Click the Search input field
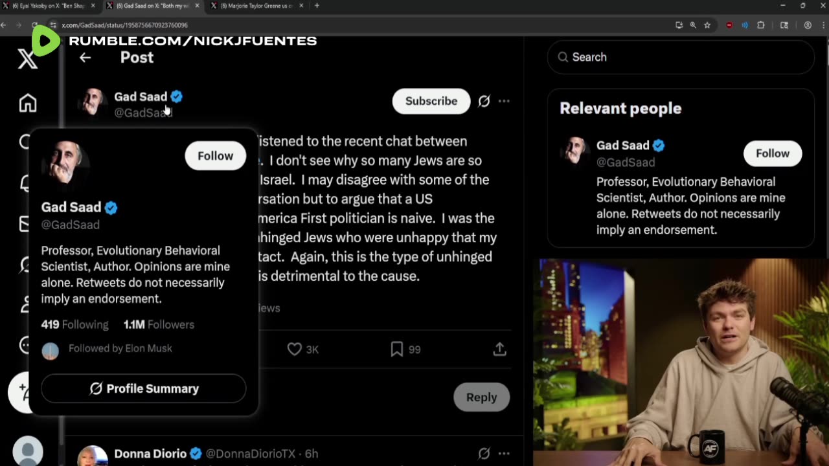The height and width of the screenshot is (466, 829). 681,57
